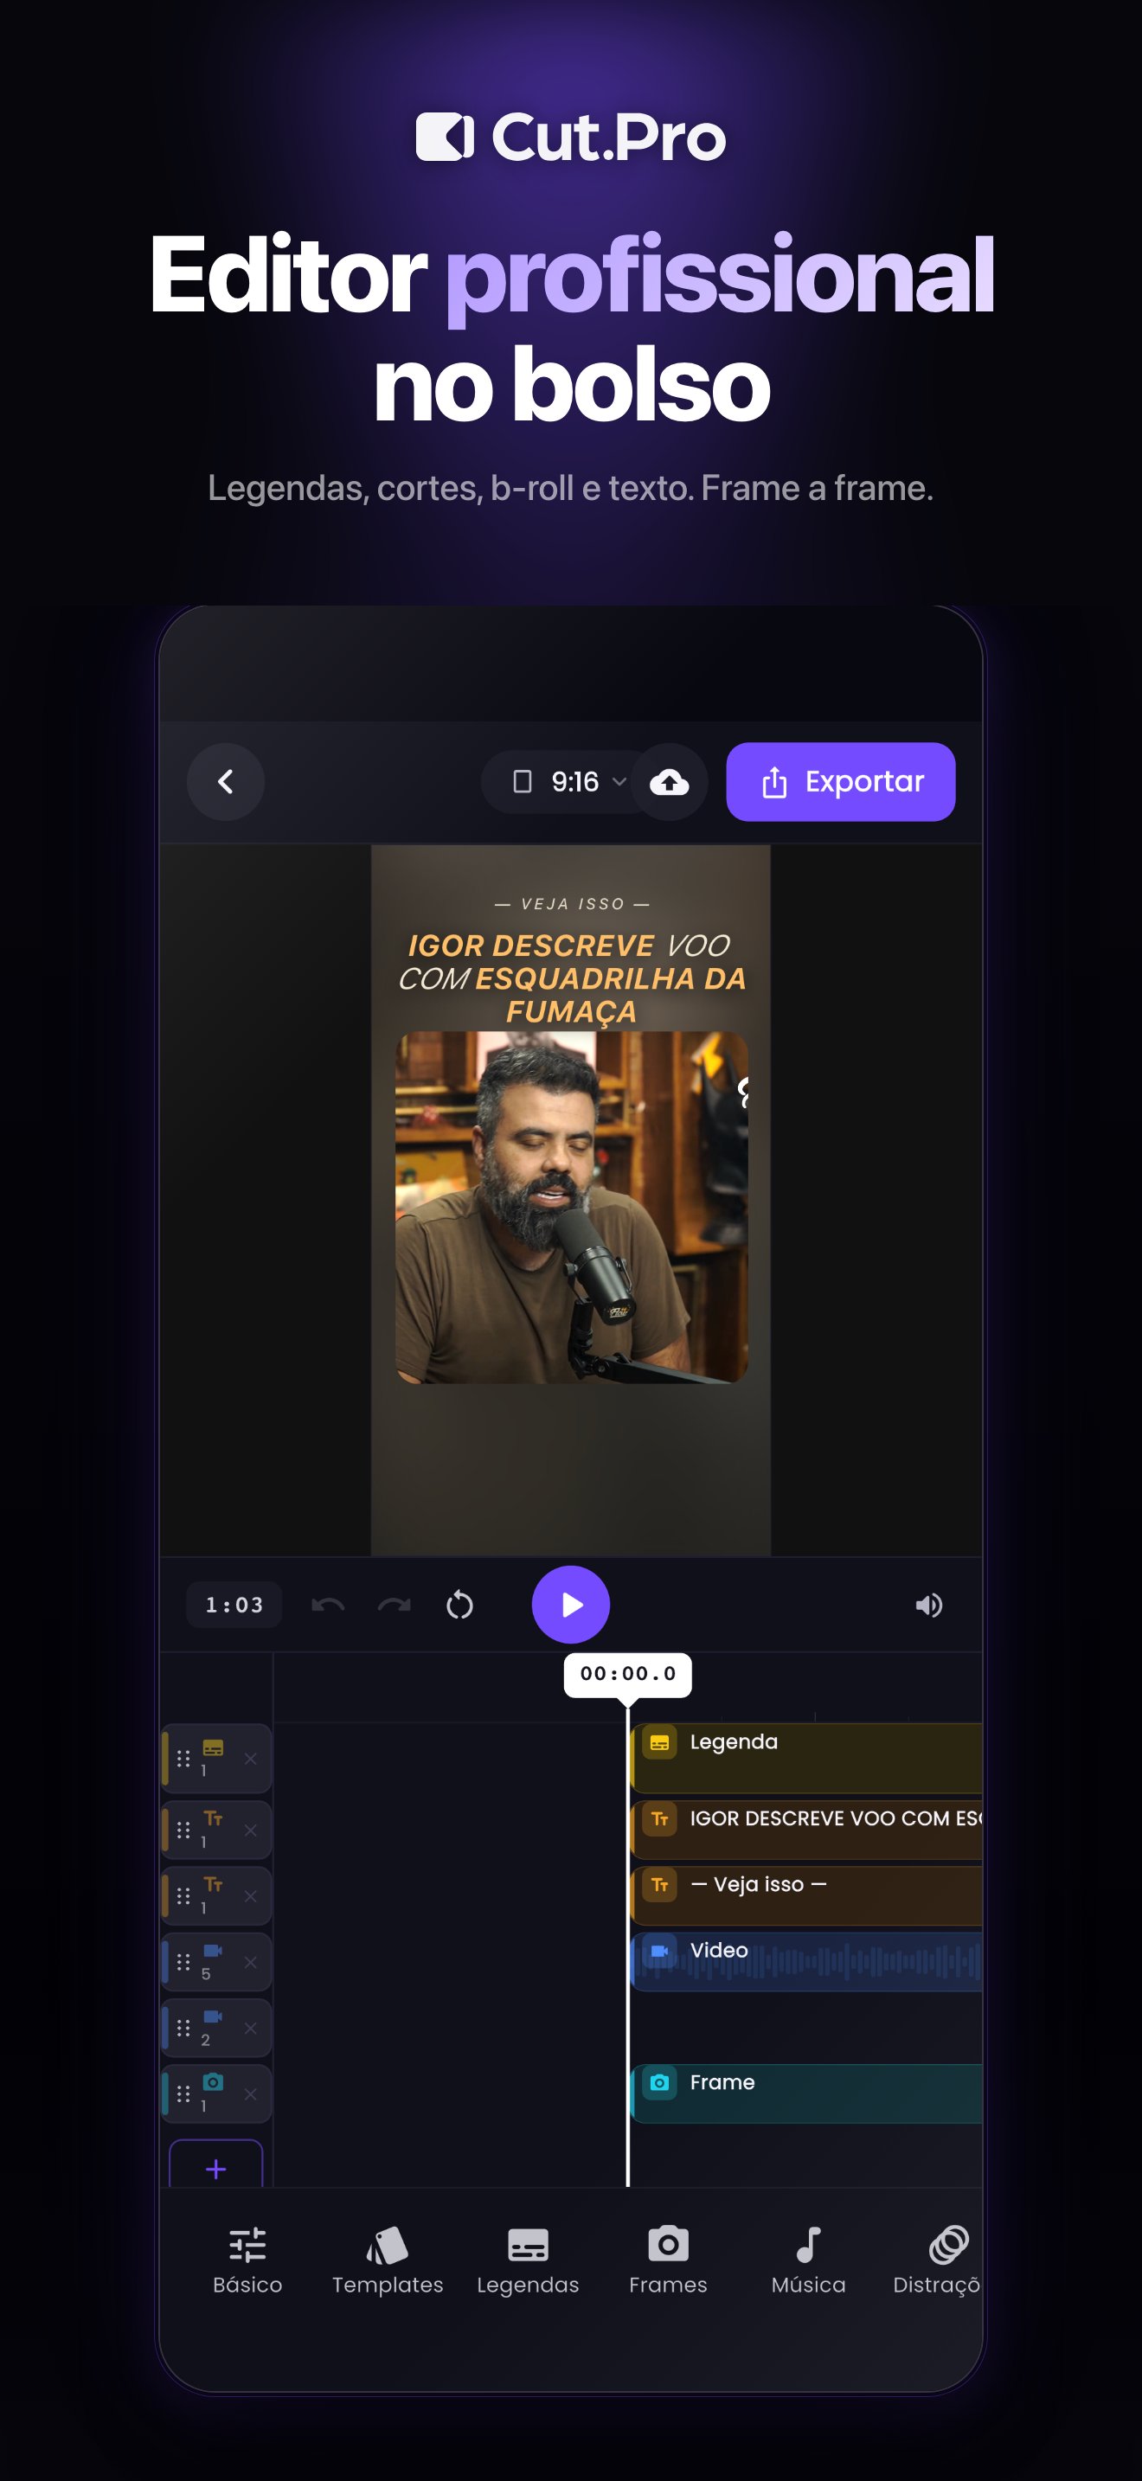
Task: Remove video track 5 with its X
Action: pos(250,1962)
